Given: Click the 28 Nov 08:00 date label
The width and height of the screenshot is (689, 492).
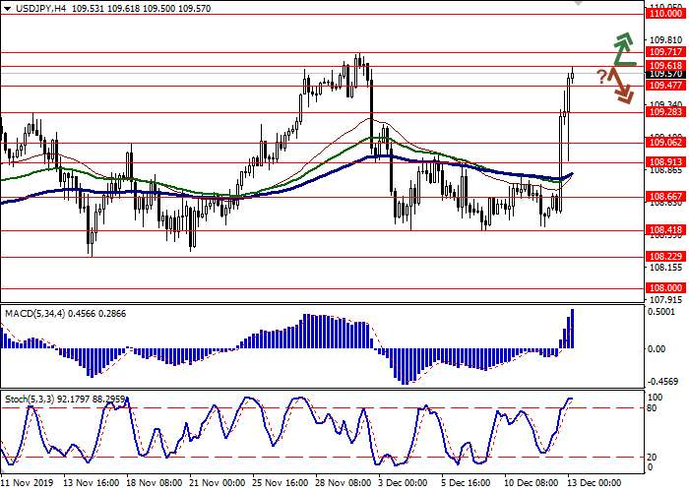Looking at the screenshot, I should [344, 484].
